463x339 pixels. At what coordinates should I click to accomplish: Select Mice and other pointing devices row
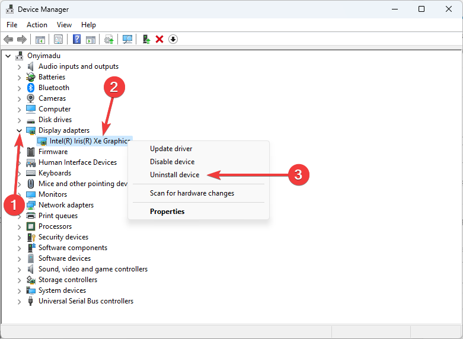pyautogui.click(x=82, y=184)
